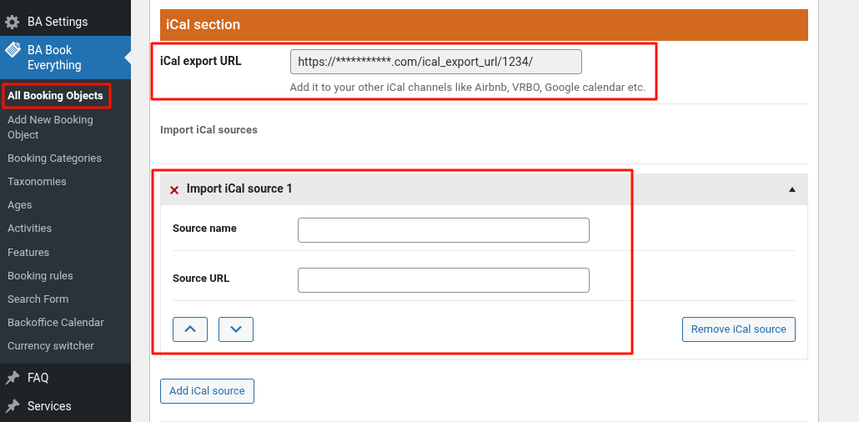
Task: Click the Source name input field
Action: 443,230
